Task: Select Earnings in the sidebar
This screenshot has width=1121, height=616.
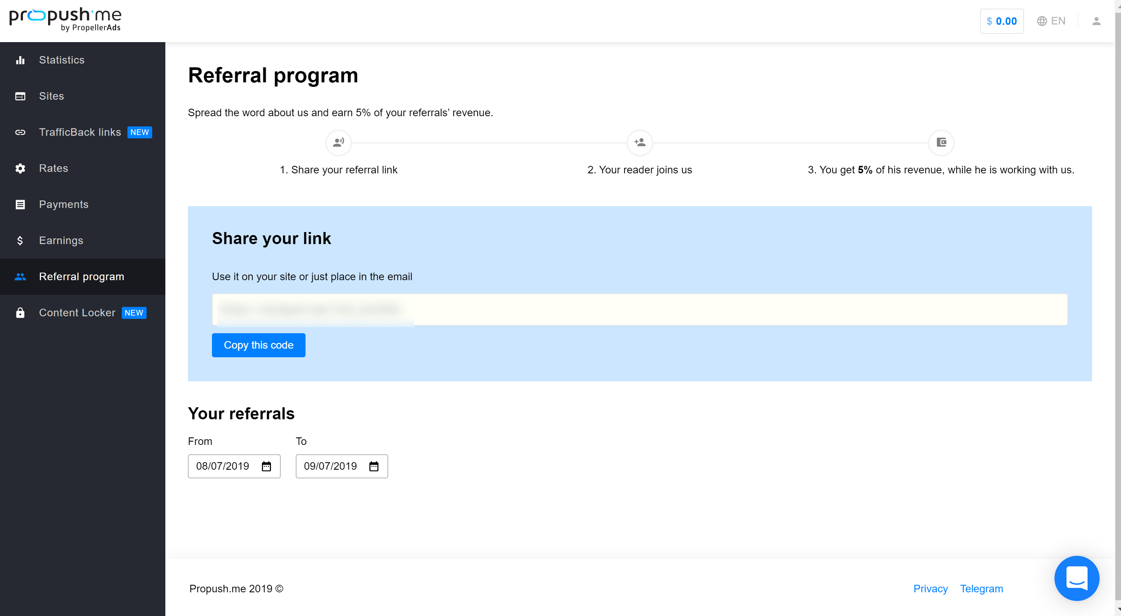Action: tap(83, 241)
